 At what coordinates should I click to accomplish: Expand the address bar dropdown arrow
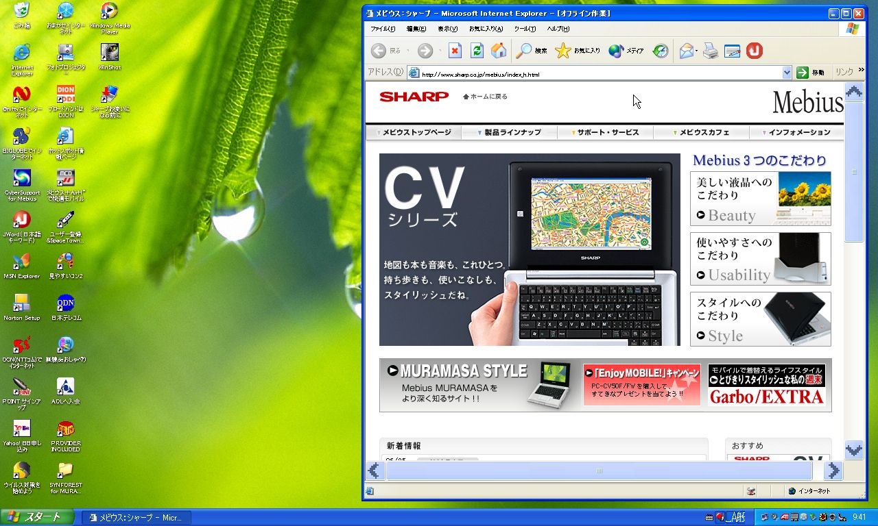point(787,73)
